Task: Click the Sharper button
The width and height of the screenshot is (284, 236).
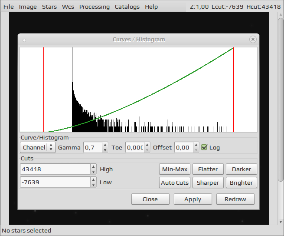Action: point(208,183)
